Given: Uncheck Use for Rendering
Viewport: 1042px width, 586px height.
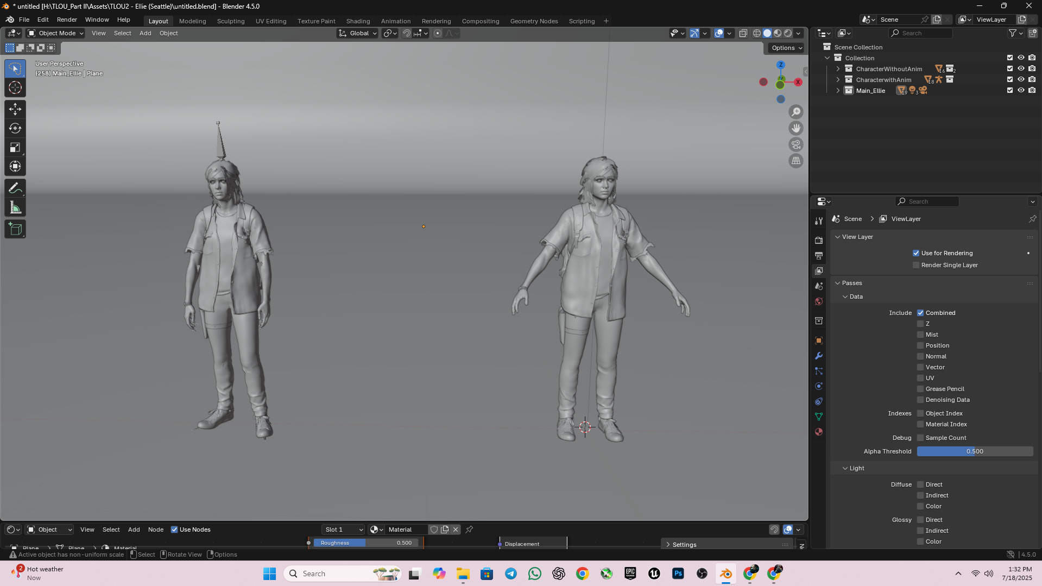Looking at the screenshot, I should click(x=916, y=253).
